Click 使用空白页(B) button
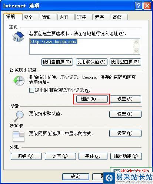 point(125,62)
